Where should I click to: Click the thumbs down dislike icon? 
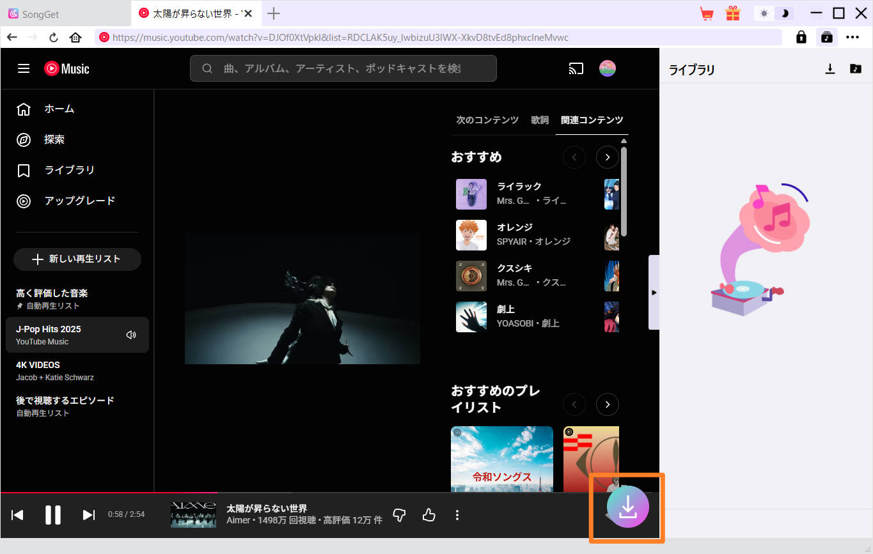click(399, 514)
